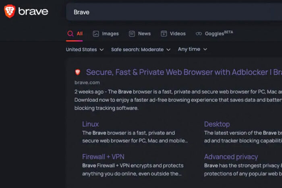Screen dimensions: 282x188
Task: Open the Advanced privacy sitelink
Action: 231,157
